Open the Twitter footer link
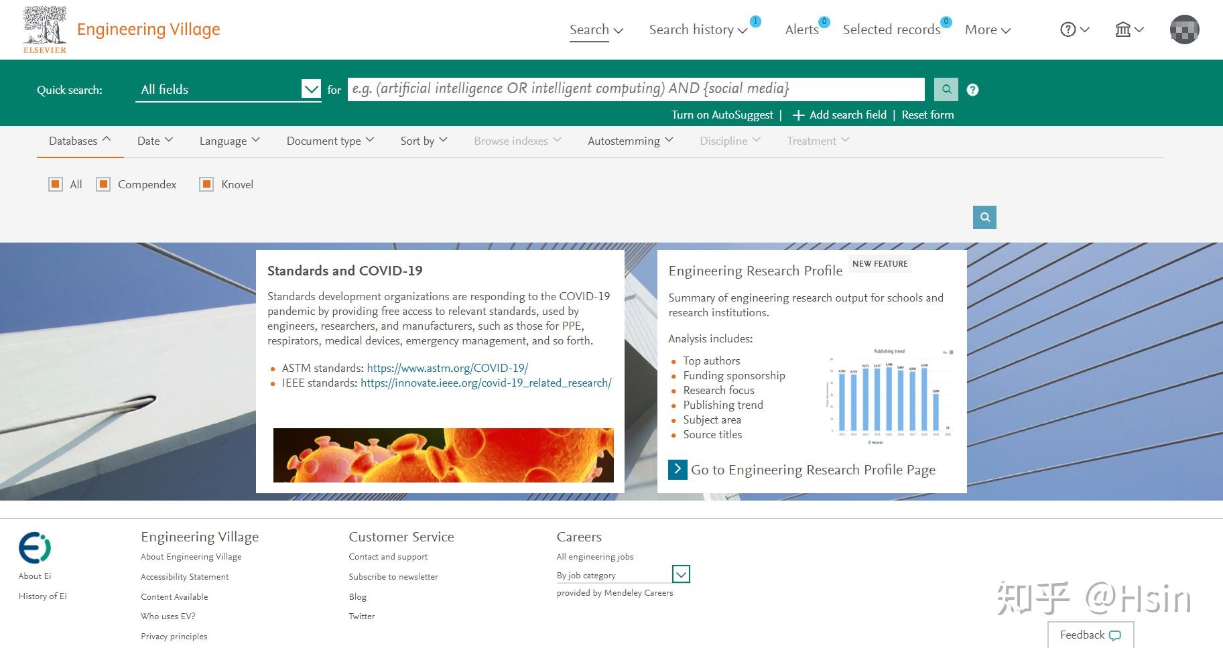Image resolution: width=1223 pixels, height=648 pixels. [362, 617]
